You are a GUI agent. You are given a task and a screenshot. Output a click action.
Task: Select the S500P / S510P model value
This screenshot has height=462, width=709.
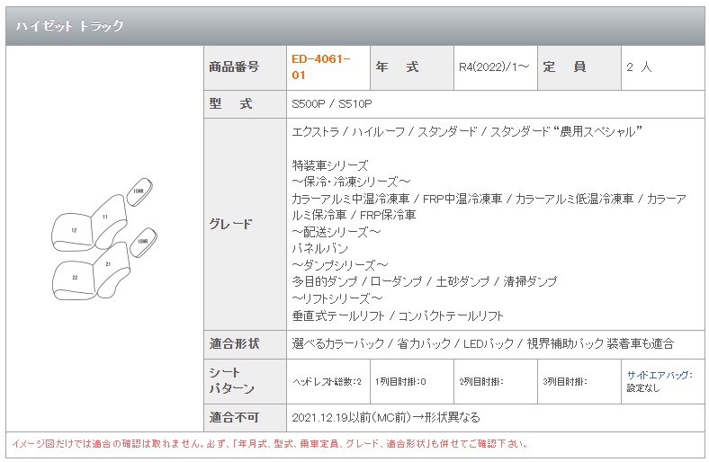point(332,104)
